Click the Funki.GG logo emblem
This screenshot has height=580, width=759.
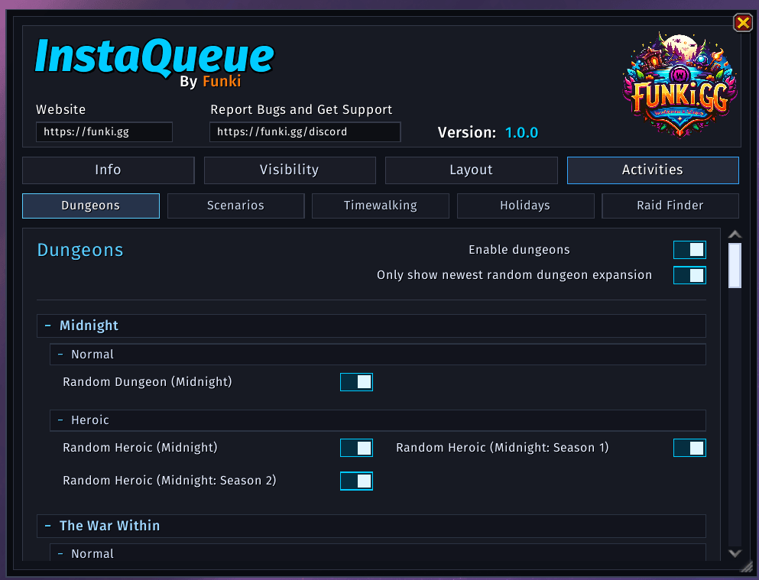[x=680, y=85]
